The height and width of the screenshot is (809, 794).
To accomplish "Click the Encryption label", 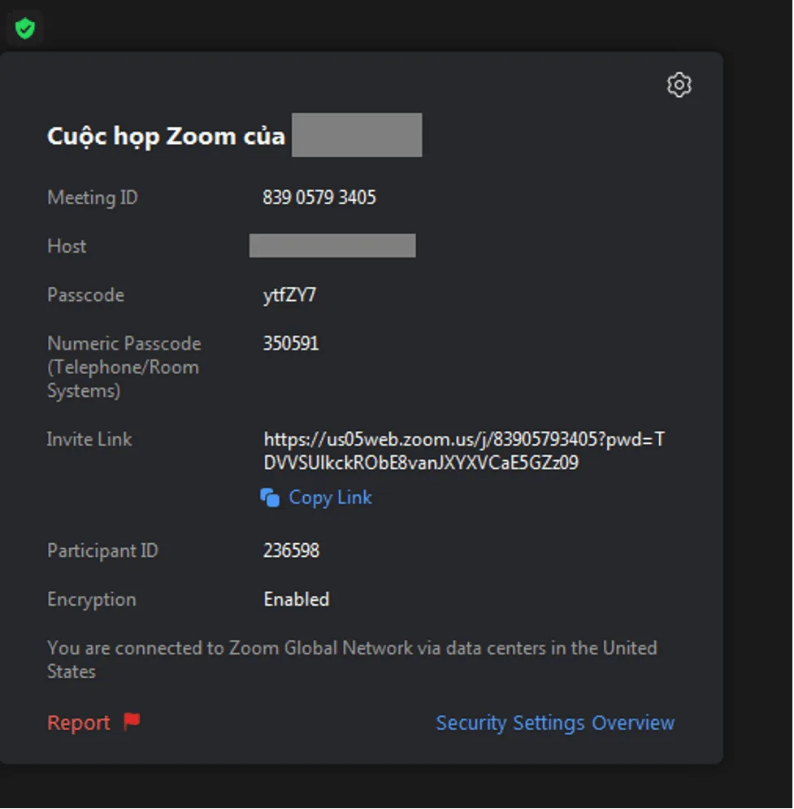I will coord(92,599).
